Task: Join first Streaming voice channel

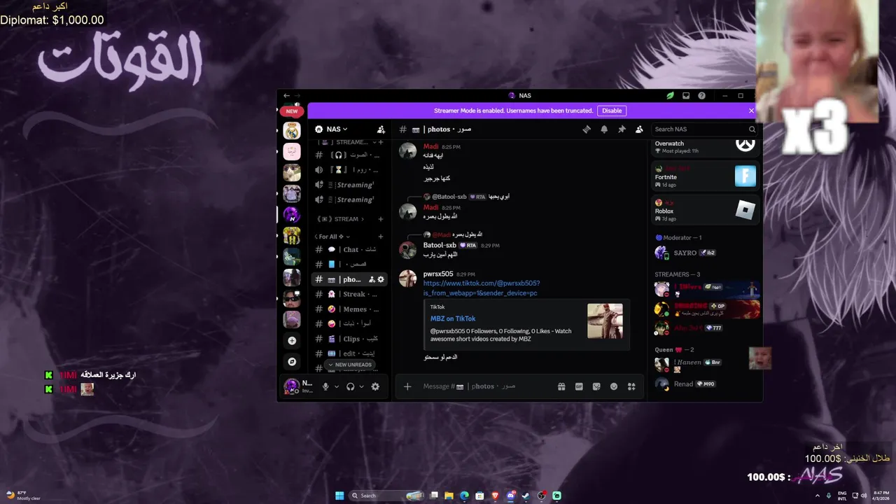Action: (x=349, y=185)
